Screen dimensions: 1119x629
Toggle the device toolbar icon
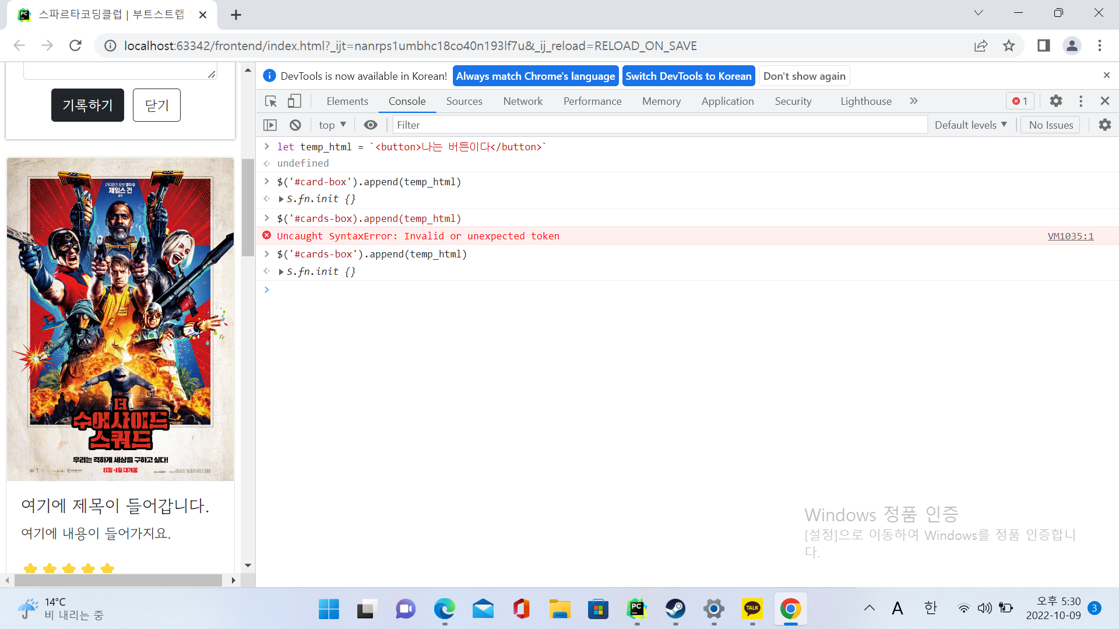[294, 101]
